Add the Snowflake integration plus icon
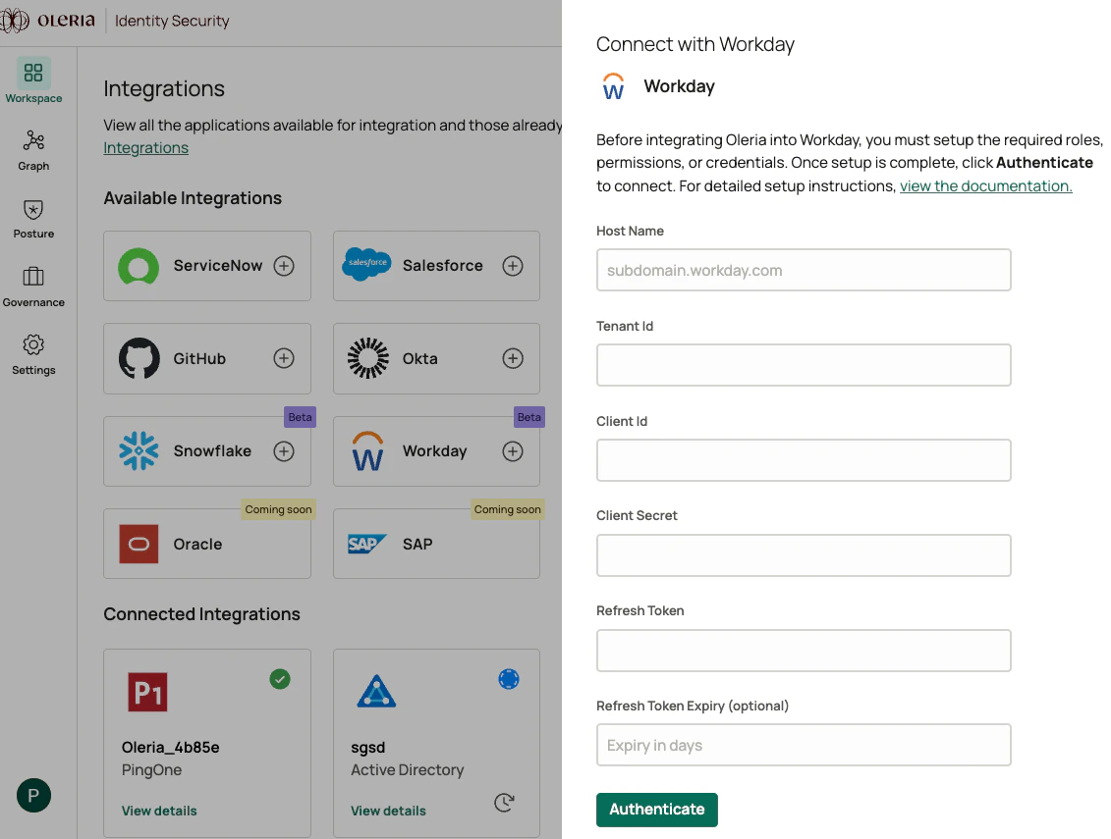 (x=284, y=451)
